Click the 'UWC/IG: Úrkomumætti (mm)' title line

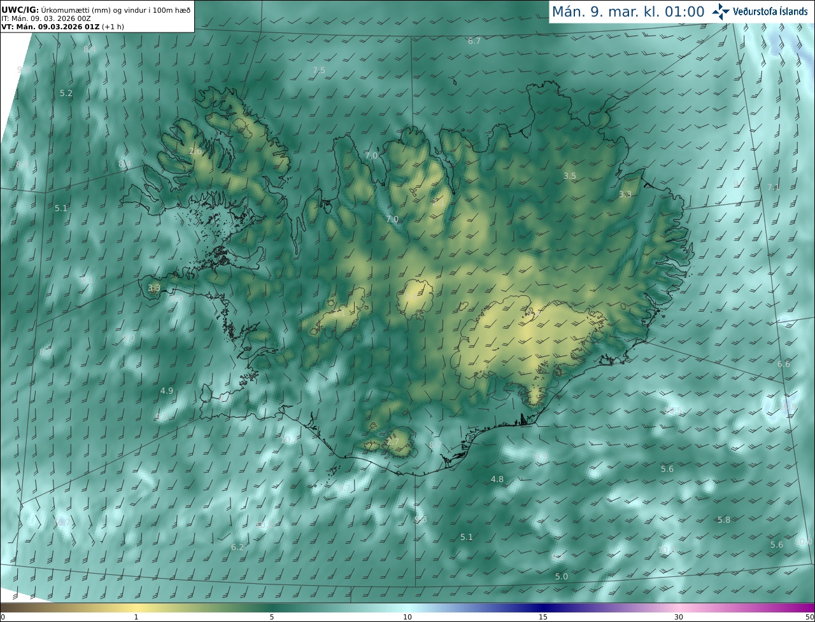click(x=96, y=10)
